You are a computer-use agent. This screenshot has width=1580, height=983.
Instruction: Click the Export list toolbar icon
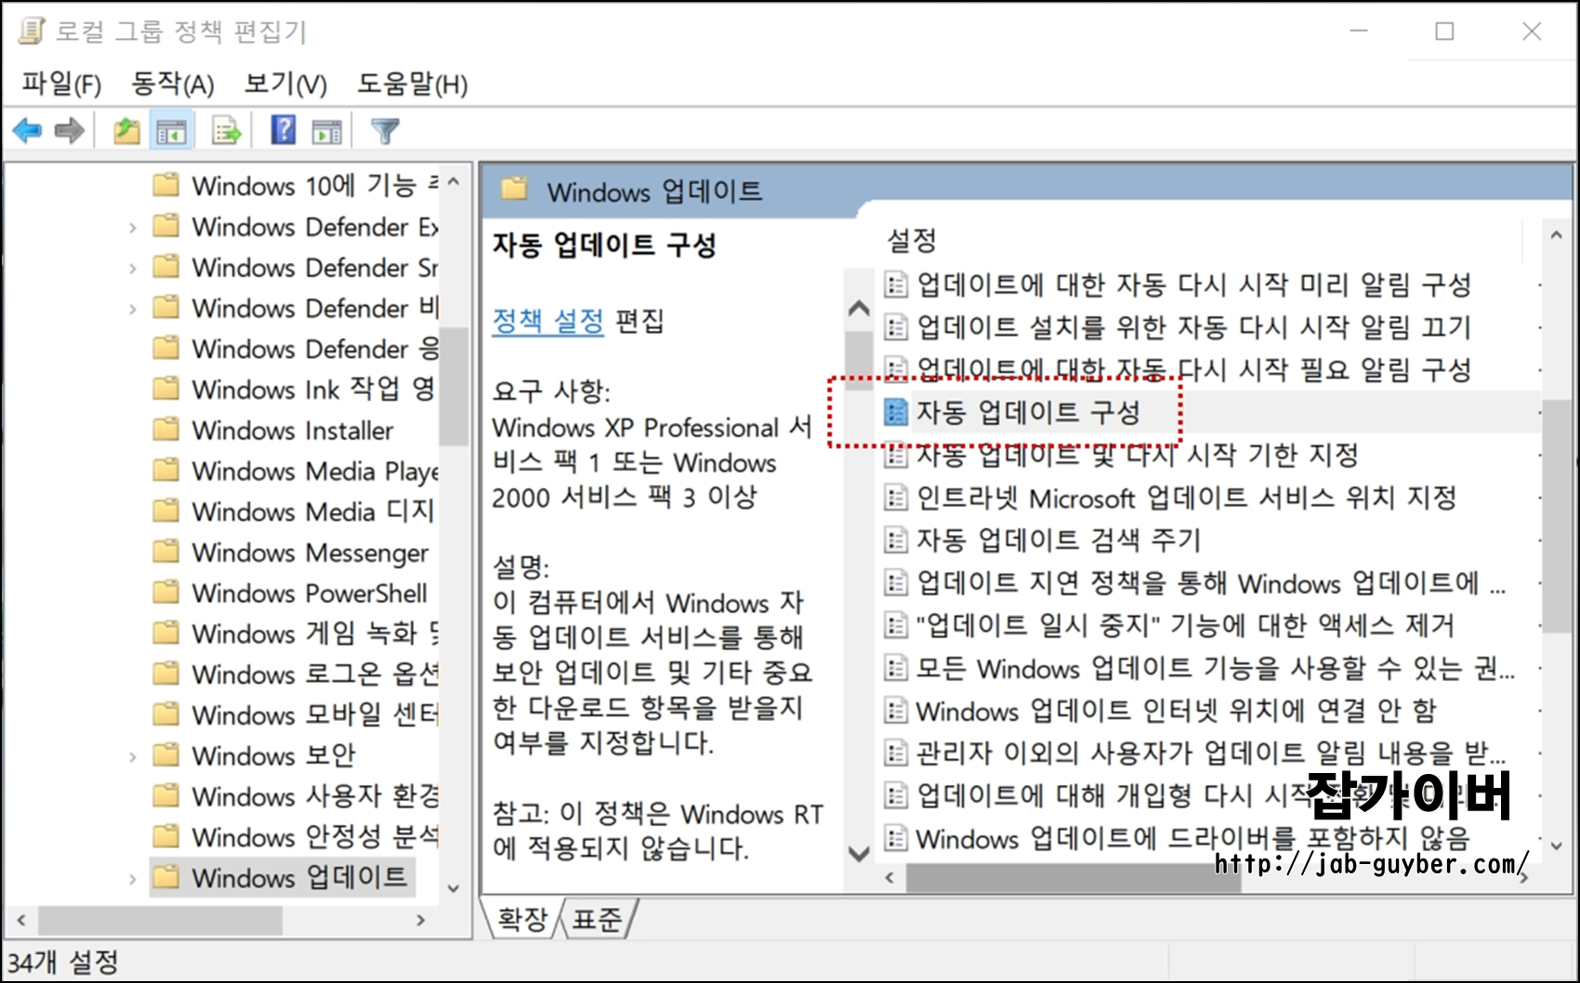(x=226, y=131)
